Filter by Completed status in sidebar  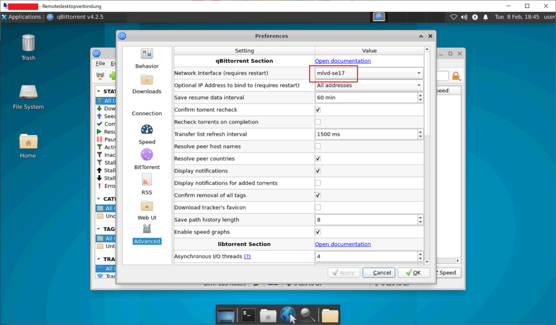click(x=106, y=124)
